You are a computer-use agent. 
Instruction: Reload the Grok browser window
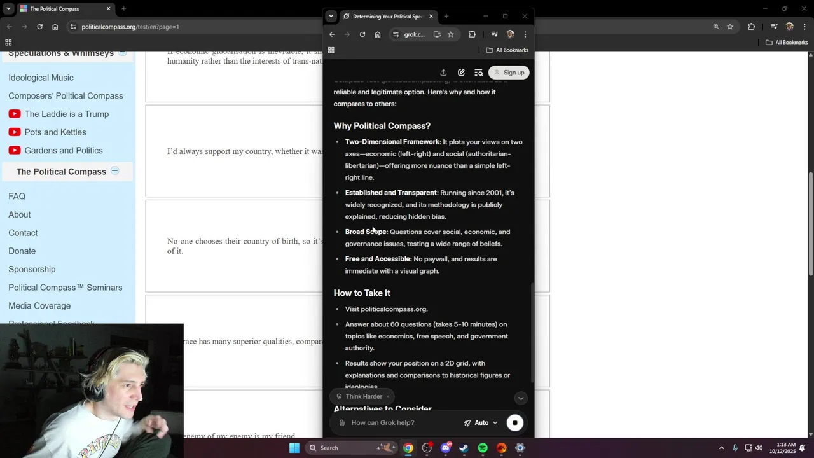(x=362, y=34)
